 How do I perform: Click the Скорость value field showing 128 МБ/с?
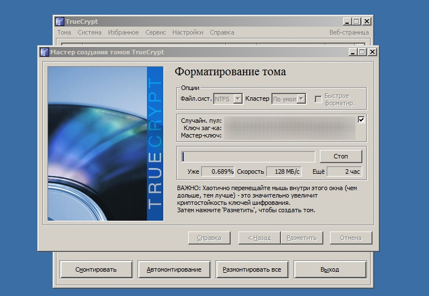tap(284, 171)
